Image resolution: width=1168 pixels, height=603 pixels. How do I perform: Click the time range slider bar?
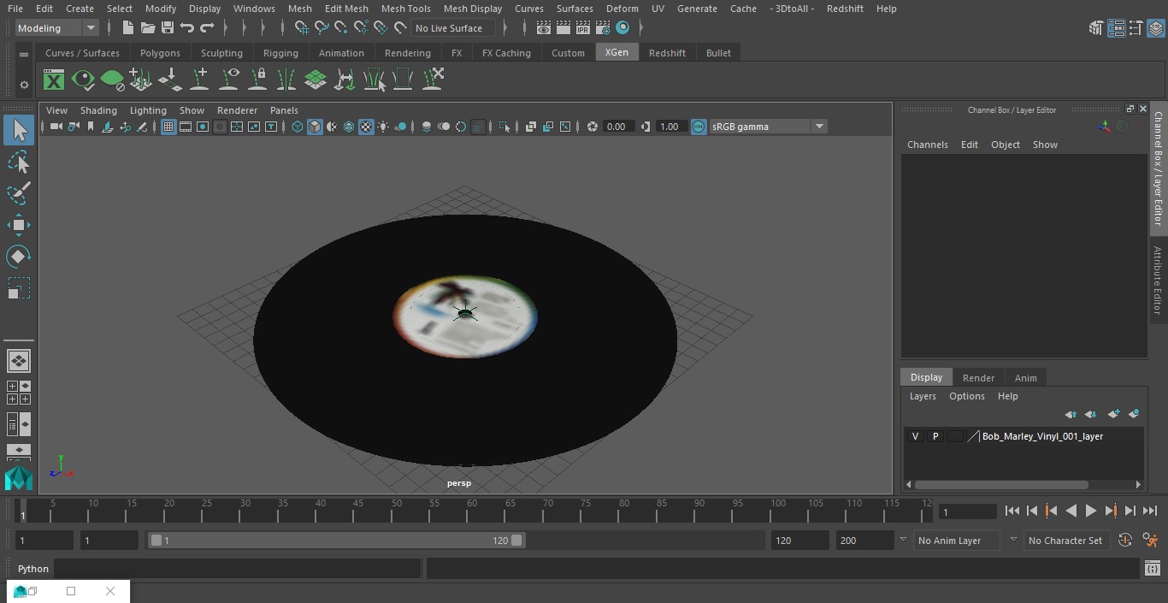(336, 541)
